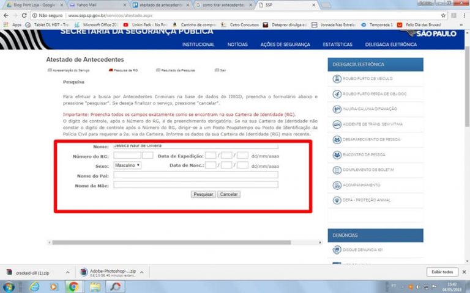
Task: Click the Acidente de Trânsito sem Vítima icon
Action: 337,124
